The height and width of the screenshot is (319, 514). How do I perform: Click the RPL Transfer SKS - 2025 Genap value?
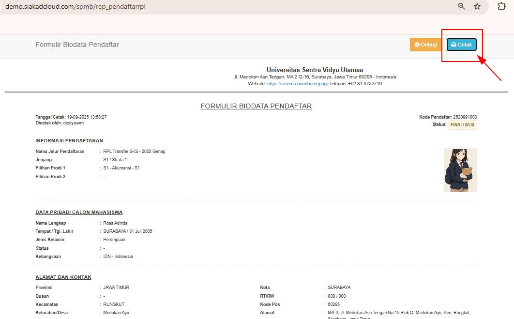click(x=134, y=152)
